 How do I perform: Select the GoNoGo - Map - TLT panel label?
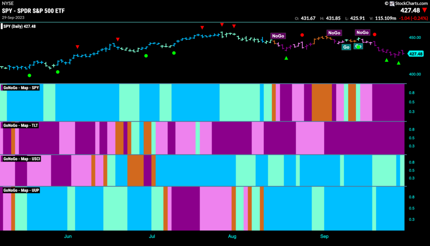pos(20,126)
